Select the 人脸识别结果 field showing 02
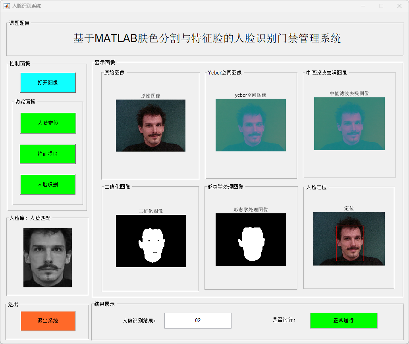This screenshot has width=409, height=344. pos(198,320)
